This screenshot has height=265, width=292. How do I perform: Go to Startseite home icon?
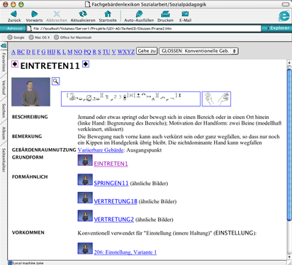(x=108, y=13)
